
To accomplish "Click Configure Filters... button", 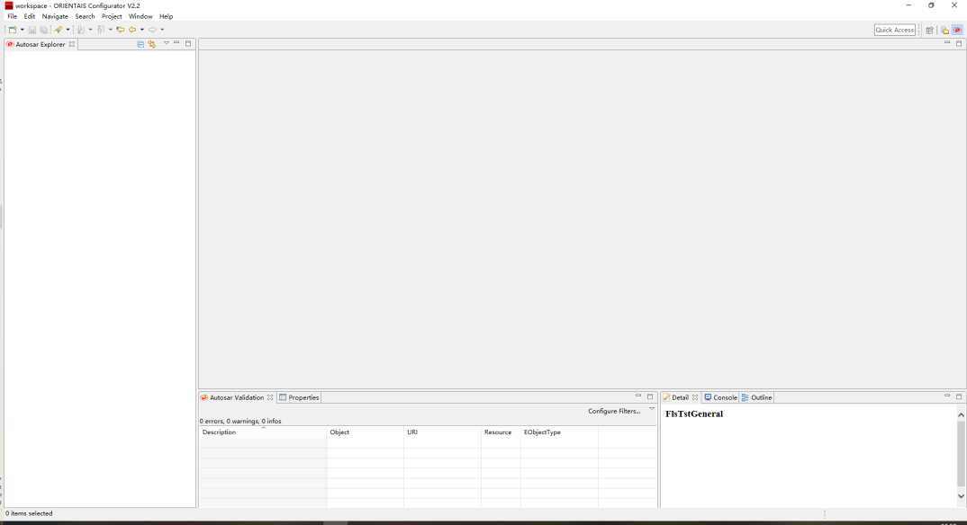I will point(614,411).
